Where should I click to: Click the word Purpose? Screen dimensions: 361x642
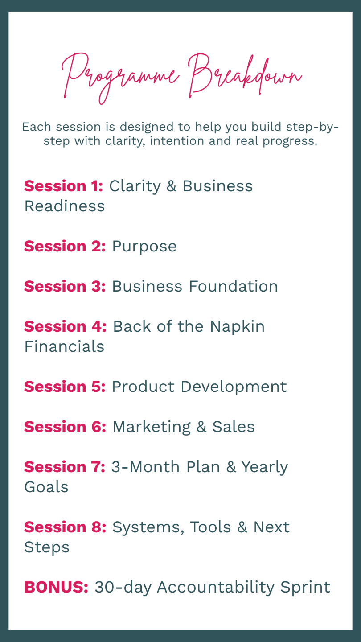[144, 247]
